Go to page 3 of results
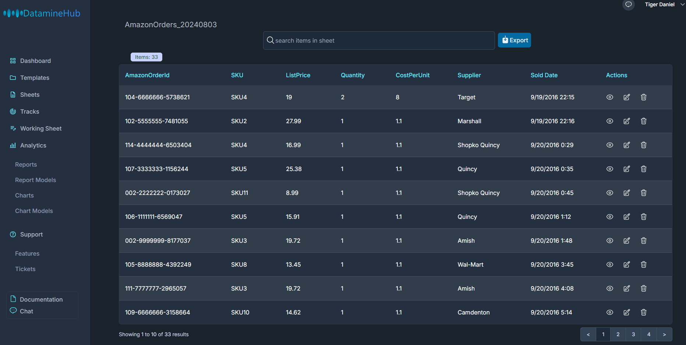Screen dimensions: 686x345 click(633, 334)
